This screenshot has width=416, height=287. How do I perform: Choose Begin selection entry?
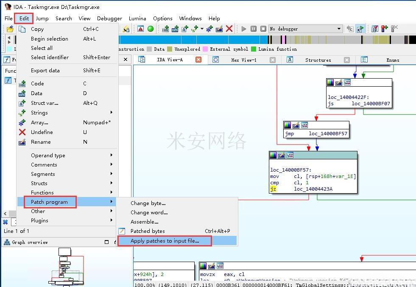click(x=68, y=38)
